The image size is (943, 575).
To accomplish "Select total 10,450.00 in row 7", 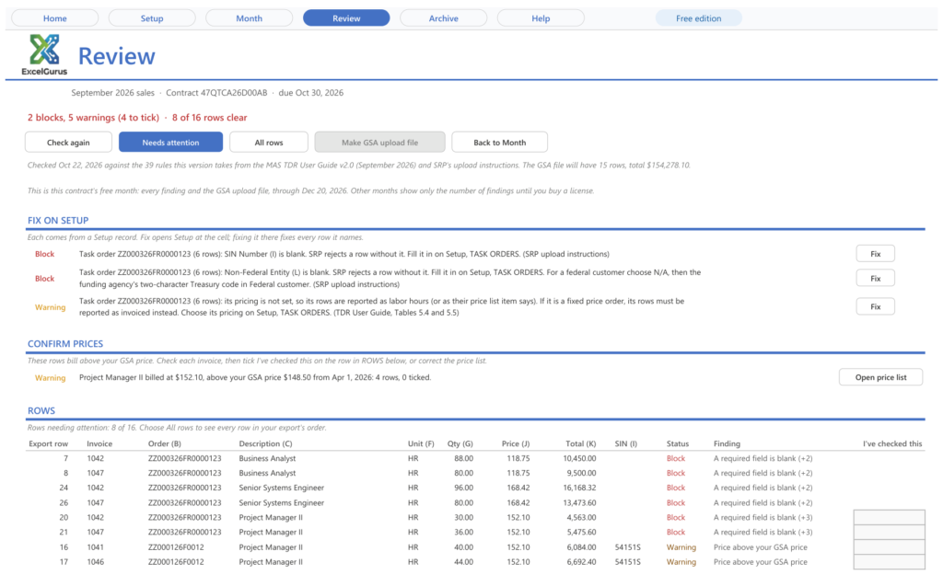I will click(x=579, y=458).
